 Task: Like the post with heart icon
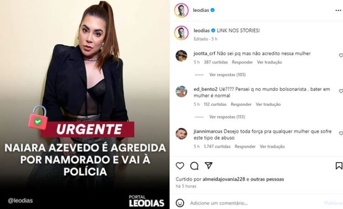click(180, 166)
